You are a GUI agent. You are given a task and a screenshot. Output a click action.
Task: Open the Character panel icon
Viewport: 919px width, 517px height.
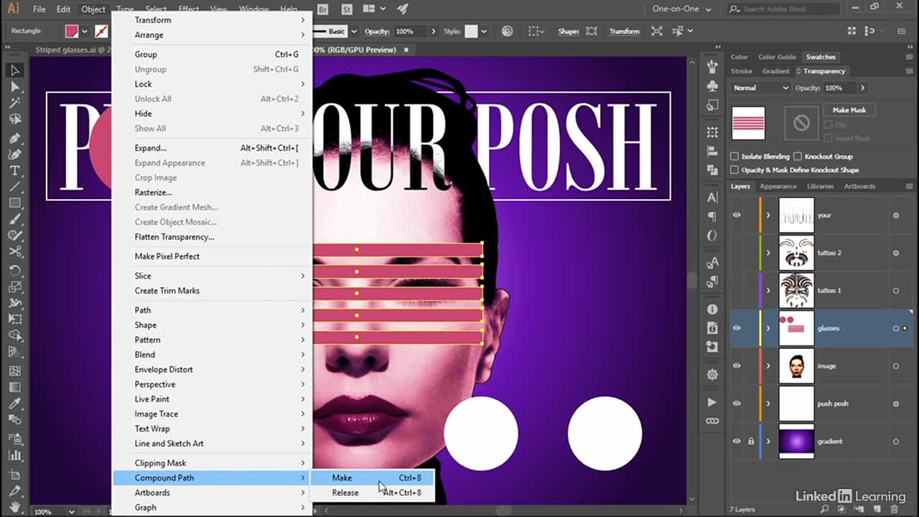pyautogui.click(x=712, y=197)
